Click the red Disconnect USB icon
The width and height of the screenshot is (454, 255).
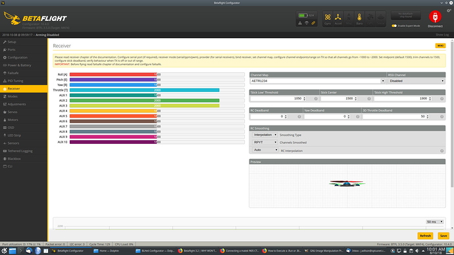tap(435, 17)
